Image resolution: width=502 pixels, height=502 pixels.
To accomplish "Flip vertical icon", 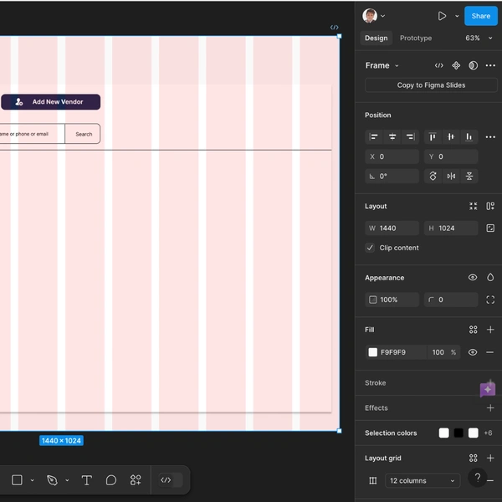I will coord(469,176).
